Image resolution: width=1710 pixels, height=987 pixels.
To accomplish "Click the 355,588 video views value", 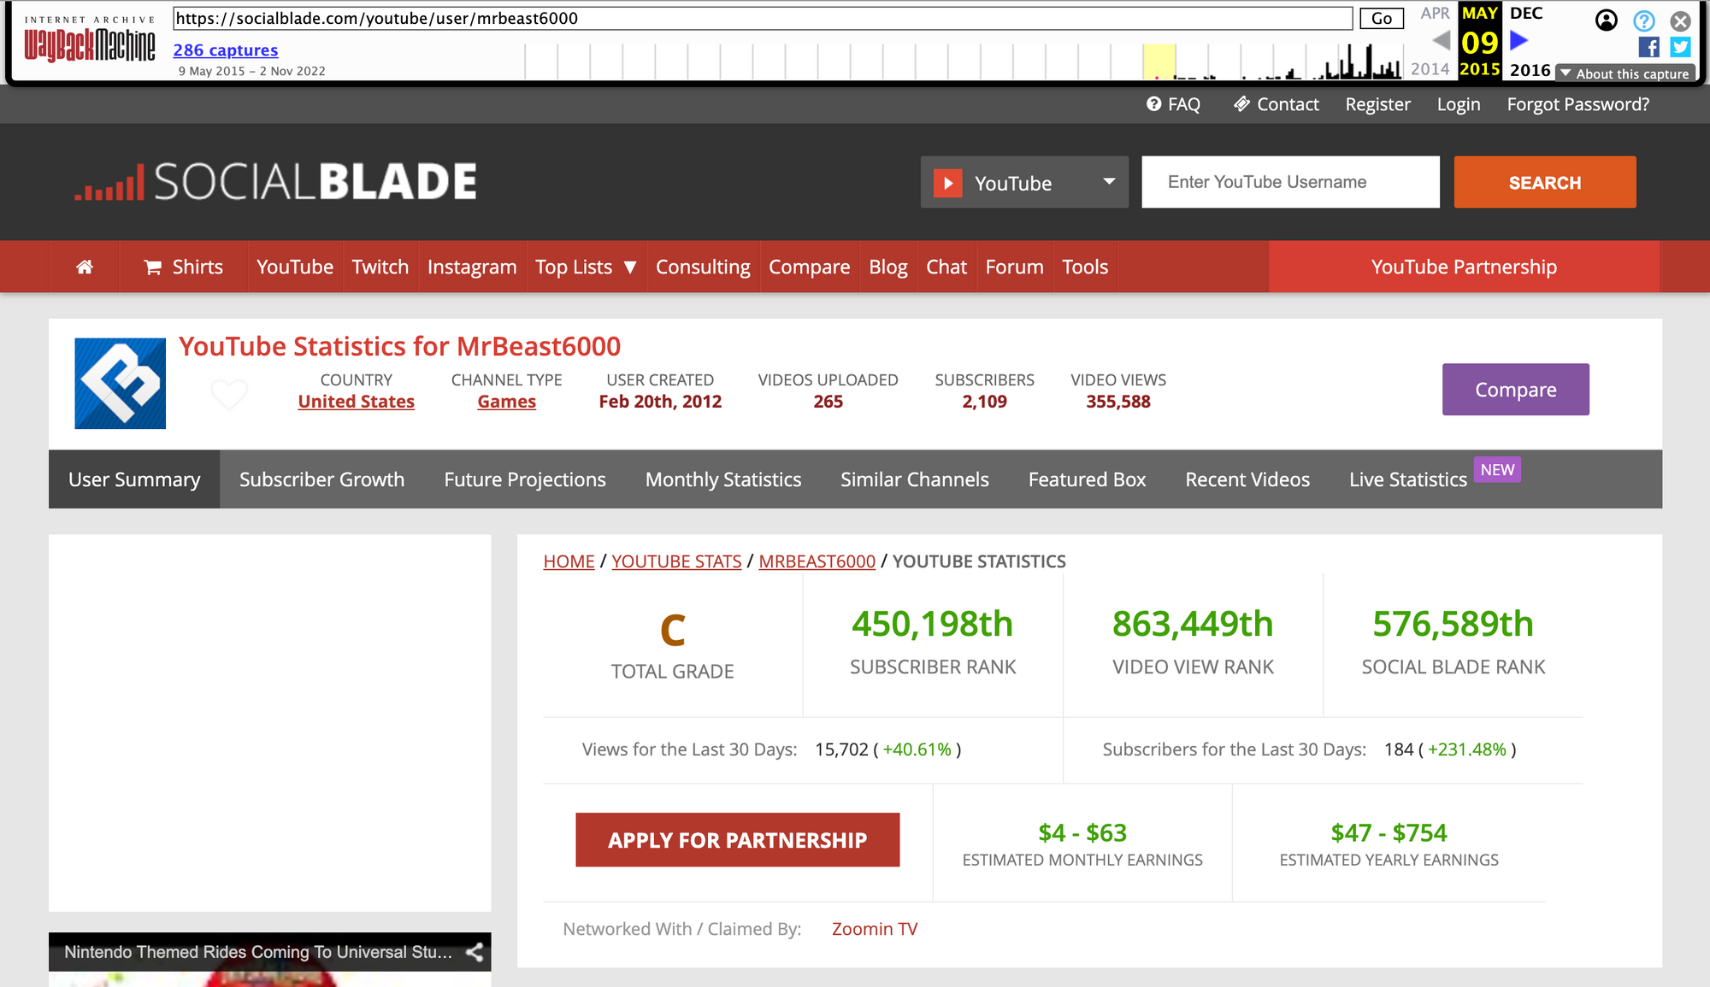I will [1117, 402].
